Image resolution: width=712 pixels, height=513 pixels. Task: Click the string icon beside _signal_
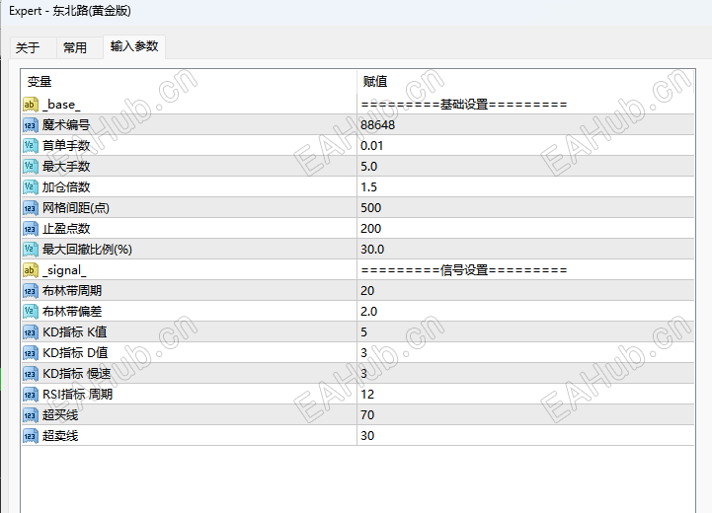point(31,270)
